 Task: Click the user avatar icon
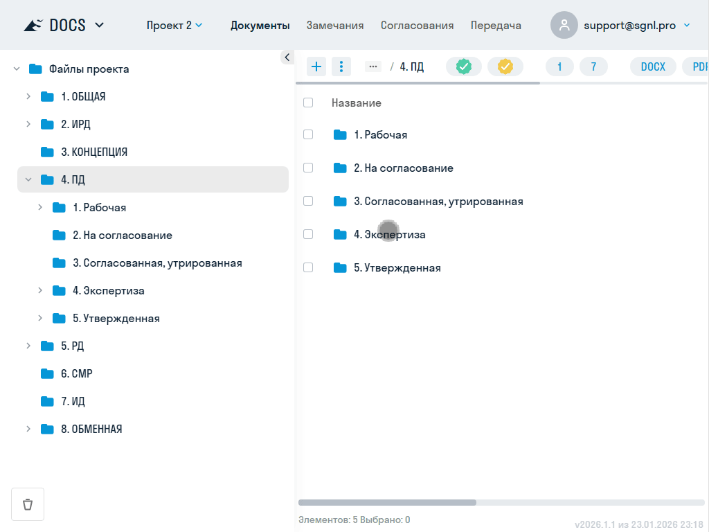pyautogui.click(x=564, y=24)
